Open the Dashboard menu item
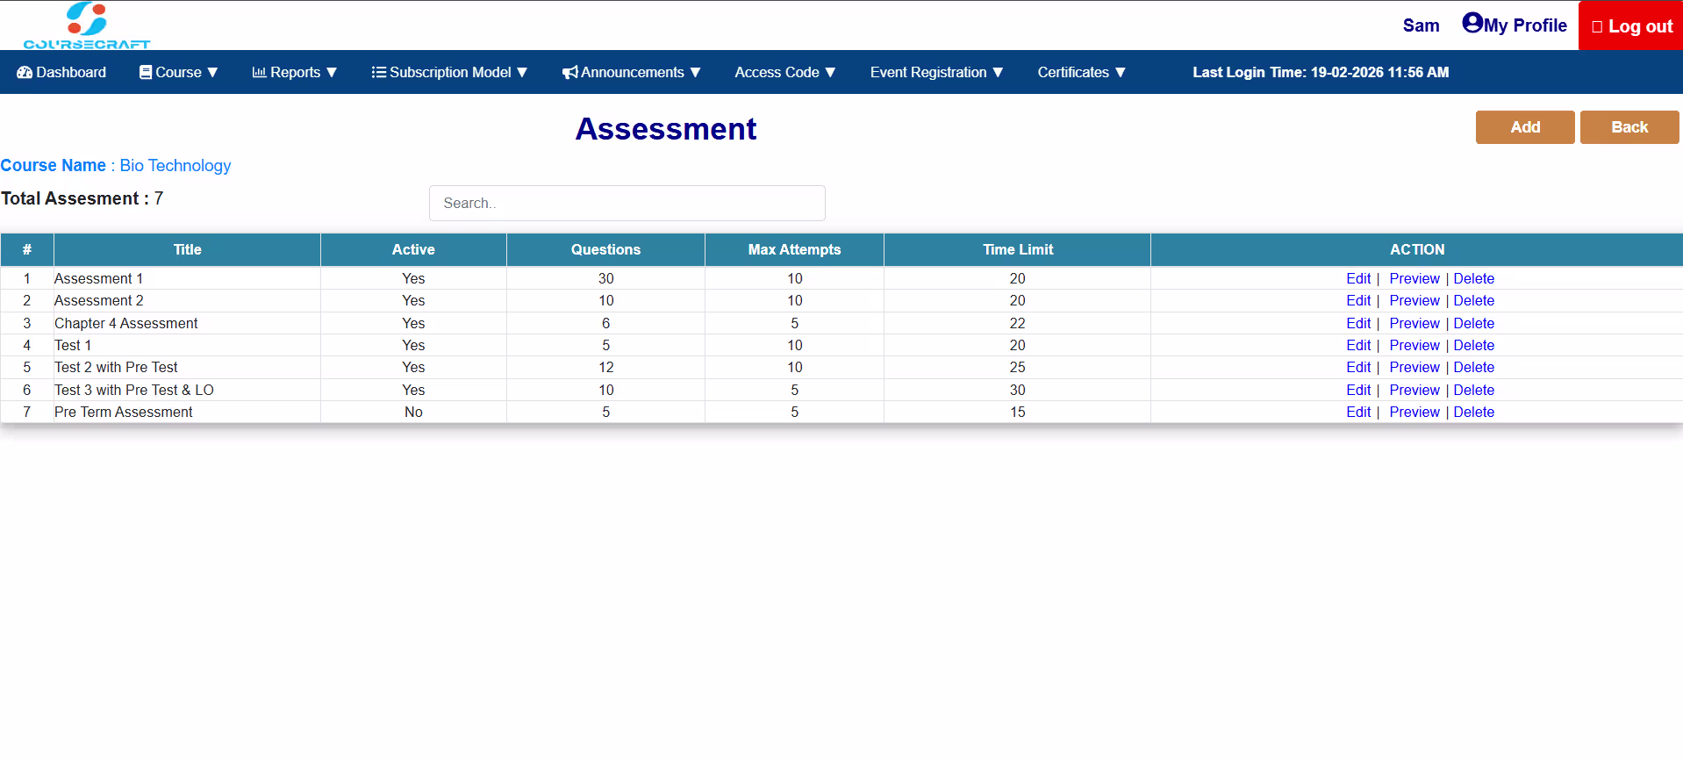The width and height of the screenshot is (1683, 761). [x=61, y=72]
